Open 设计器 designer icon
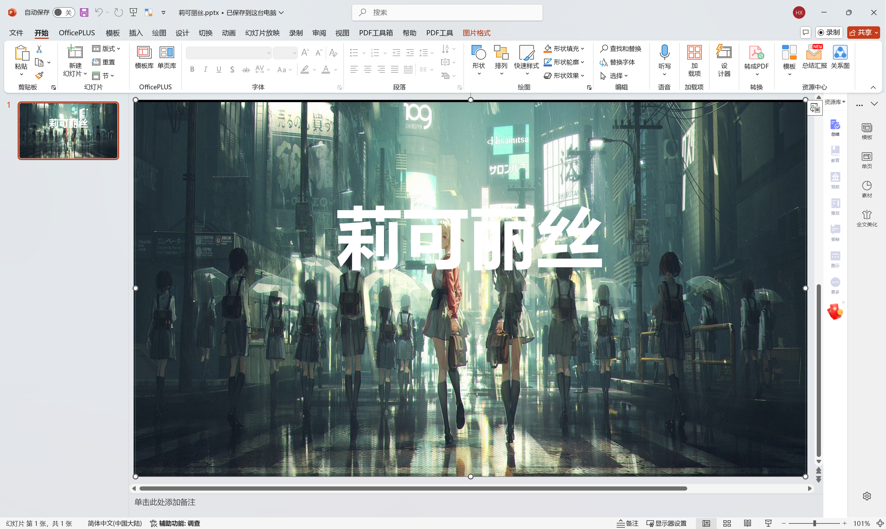 coord(724,61)
